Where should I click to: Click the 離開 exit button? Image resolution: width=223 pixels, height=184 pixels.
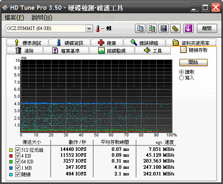point(207,28)
